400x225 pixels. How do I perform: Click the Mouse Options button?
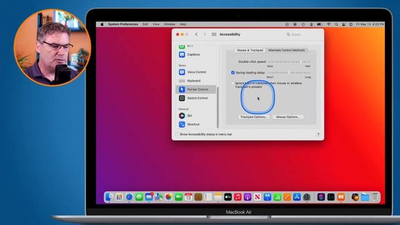pyautogui.click(x=288, y=117)
